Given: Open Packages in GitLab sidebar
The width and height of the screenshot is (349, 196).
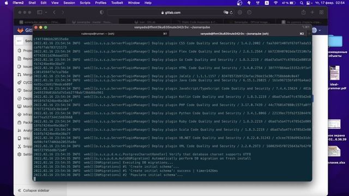Looking at the screenshot, I should coord(25,122).
